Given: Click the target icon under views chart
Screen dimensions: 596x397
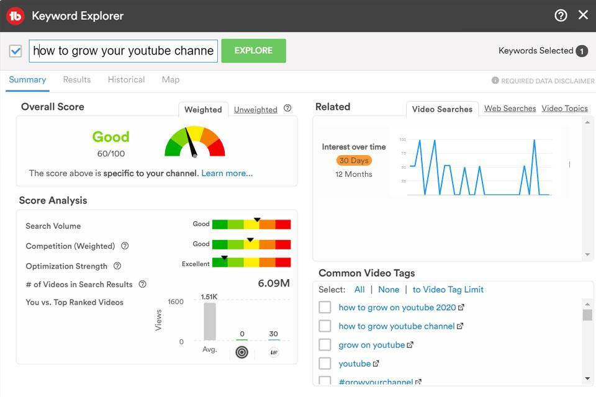Looking at the screenshot, I should click(242, 352).
